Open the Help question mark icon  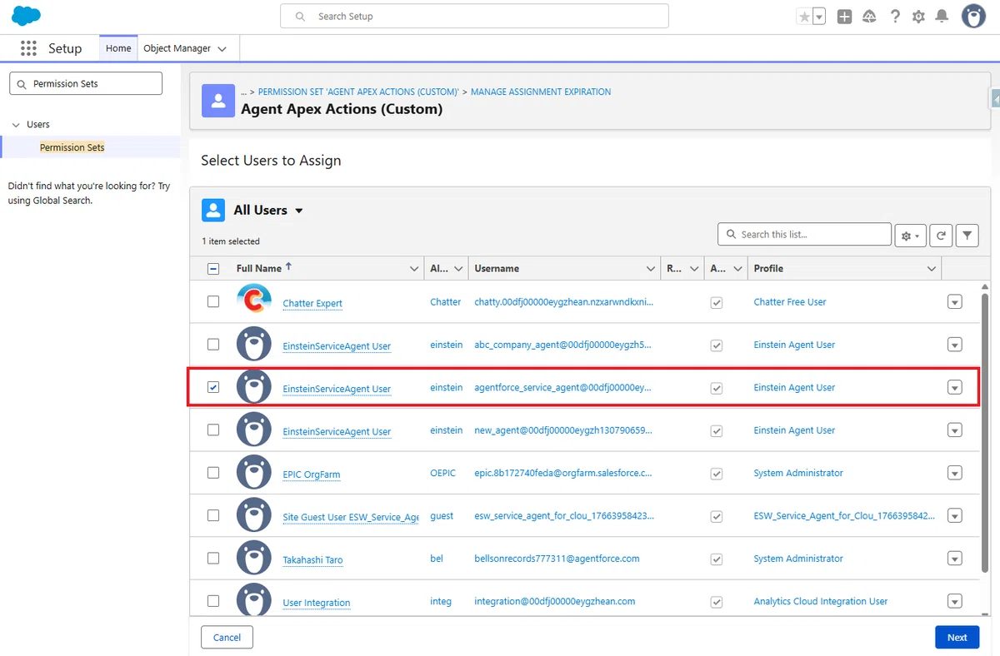[894, 17]
